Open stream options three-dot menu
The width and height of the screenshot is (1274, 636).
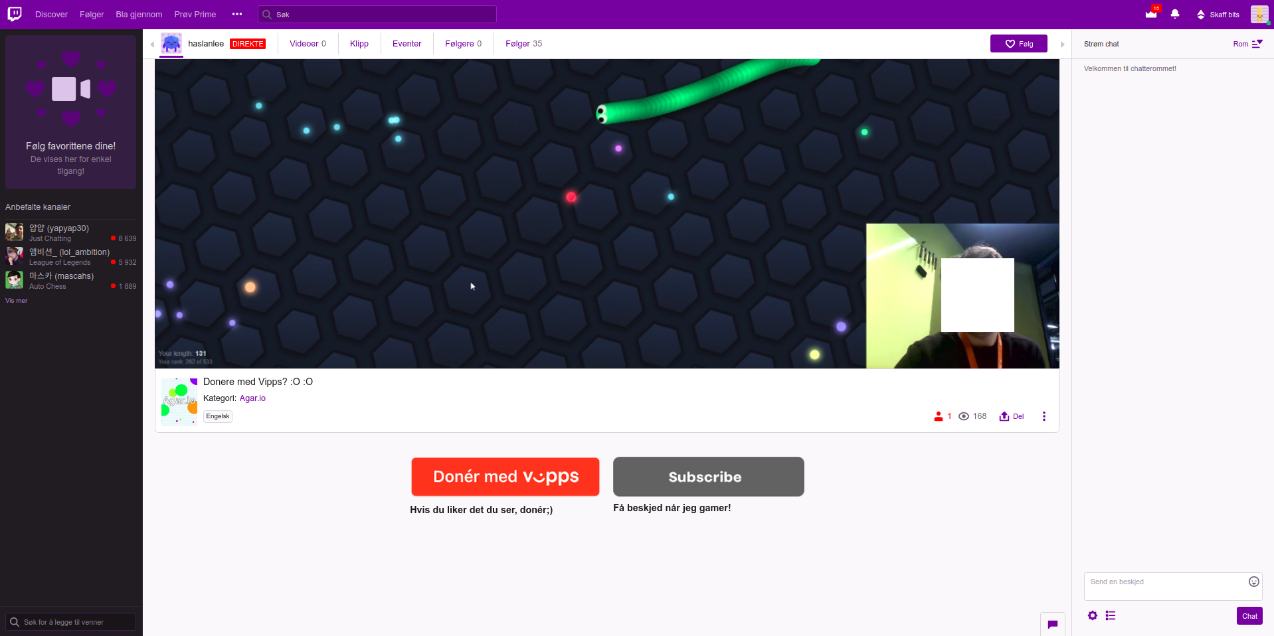[1044, 416]
